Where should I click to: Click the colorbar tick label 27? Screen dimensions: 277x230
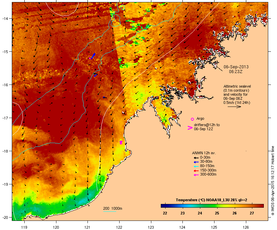click(252, 213)
